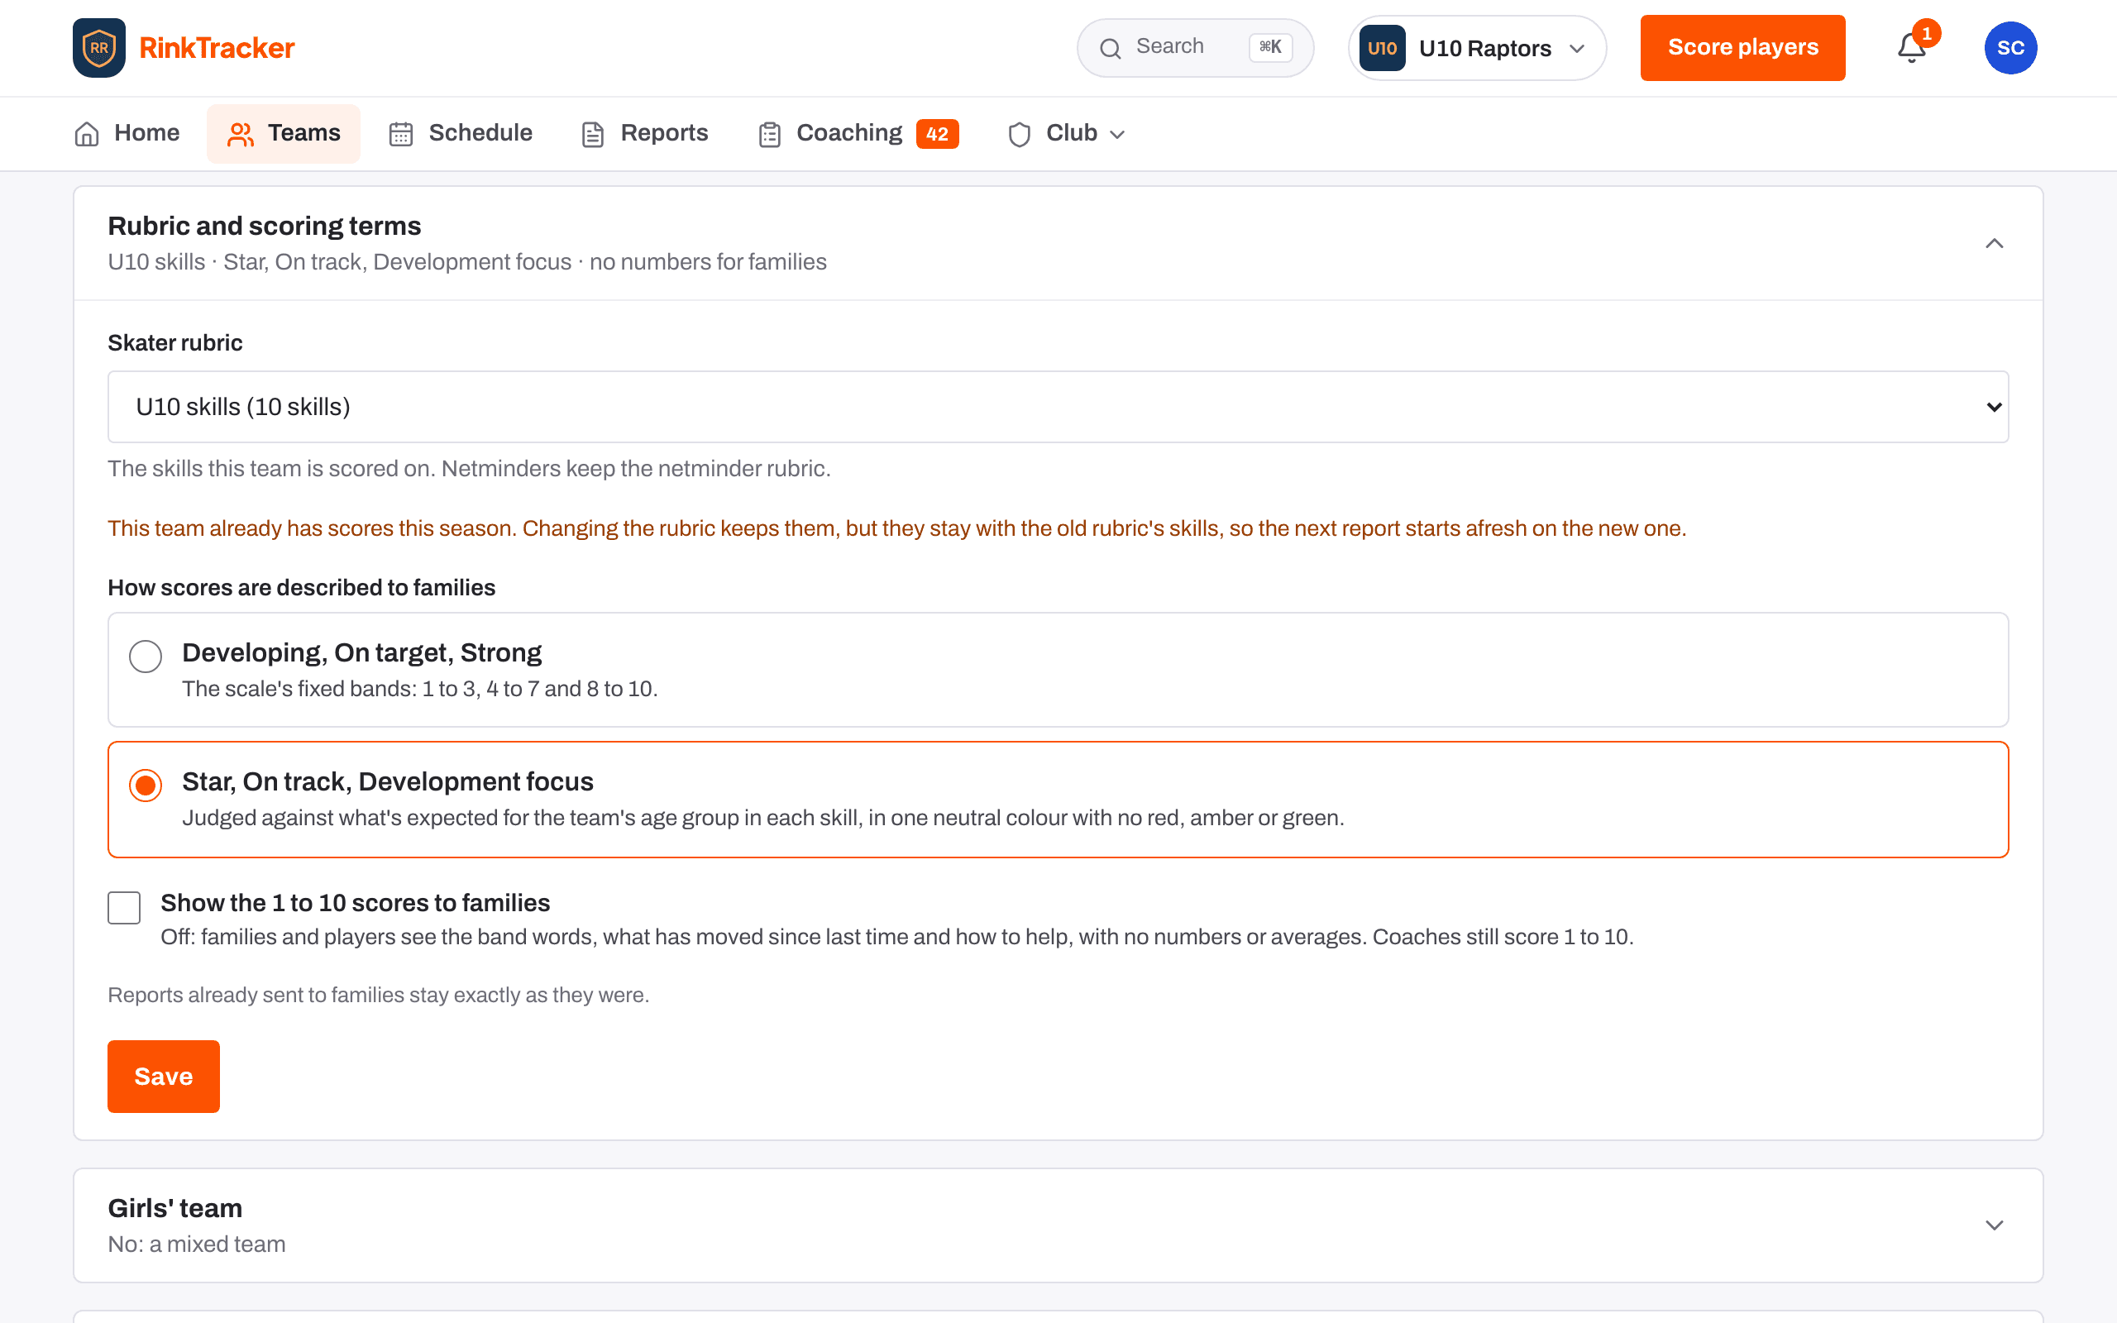Viewport: 2117px width, 1323px height.
Task: Expand the Girls' team section
Action: [x=1994, y=1225]
